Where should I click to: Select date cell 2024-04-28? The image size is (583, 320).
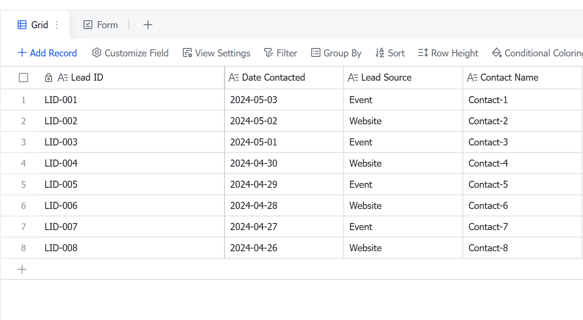[x=284, y=205]
